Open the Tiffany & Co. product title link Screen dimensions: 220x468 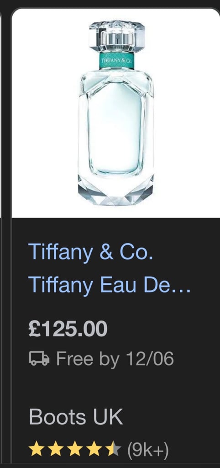click(91, 252)
